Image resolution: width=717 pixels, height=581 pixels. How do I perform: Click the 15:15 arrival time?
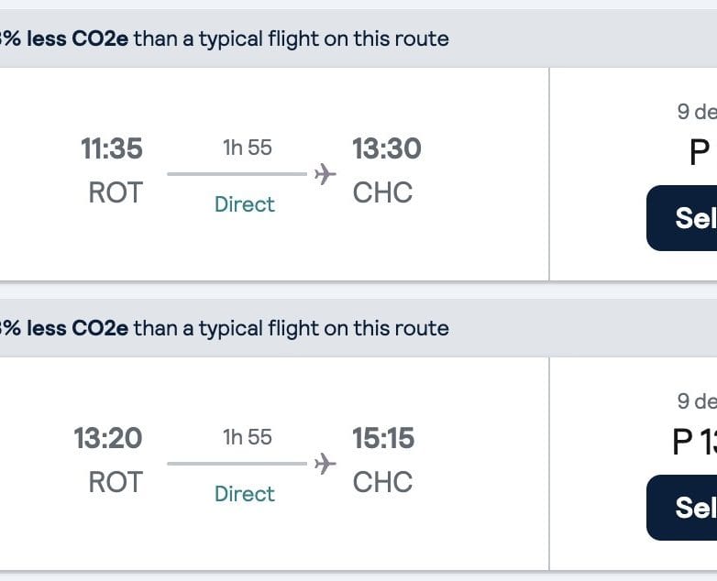coord(383,438)
